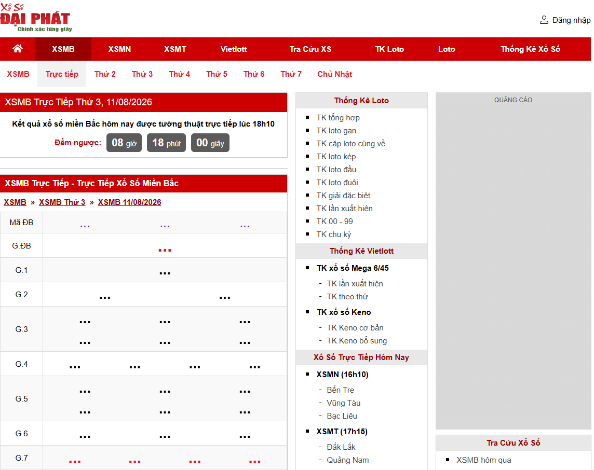Viewport: 594px width, 470px height.
Task: Open TK lần xuất hiện loto link
Action: [x=344, y=209]
